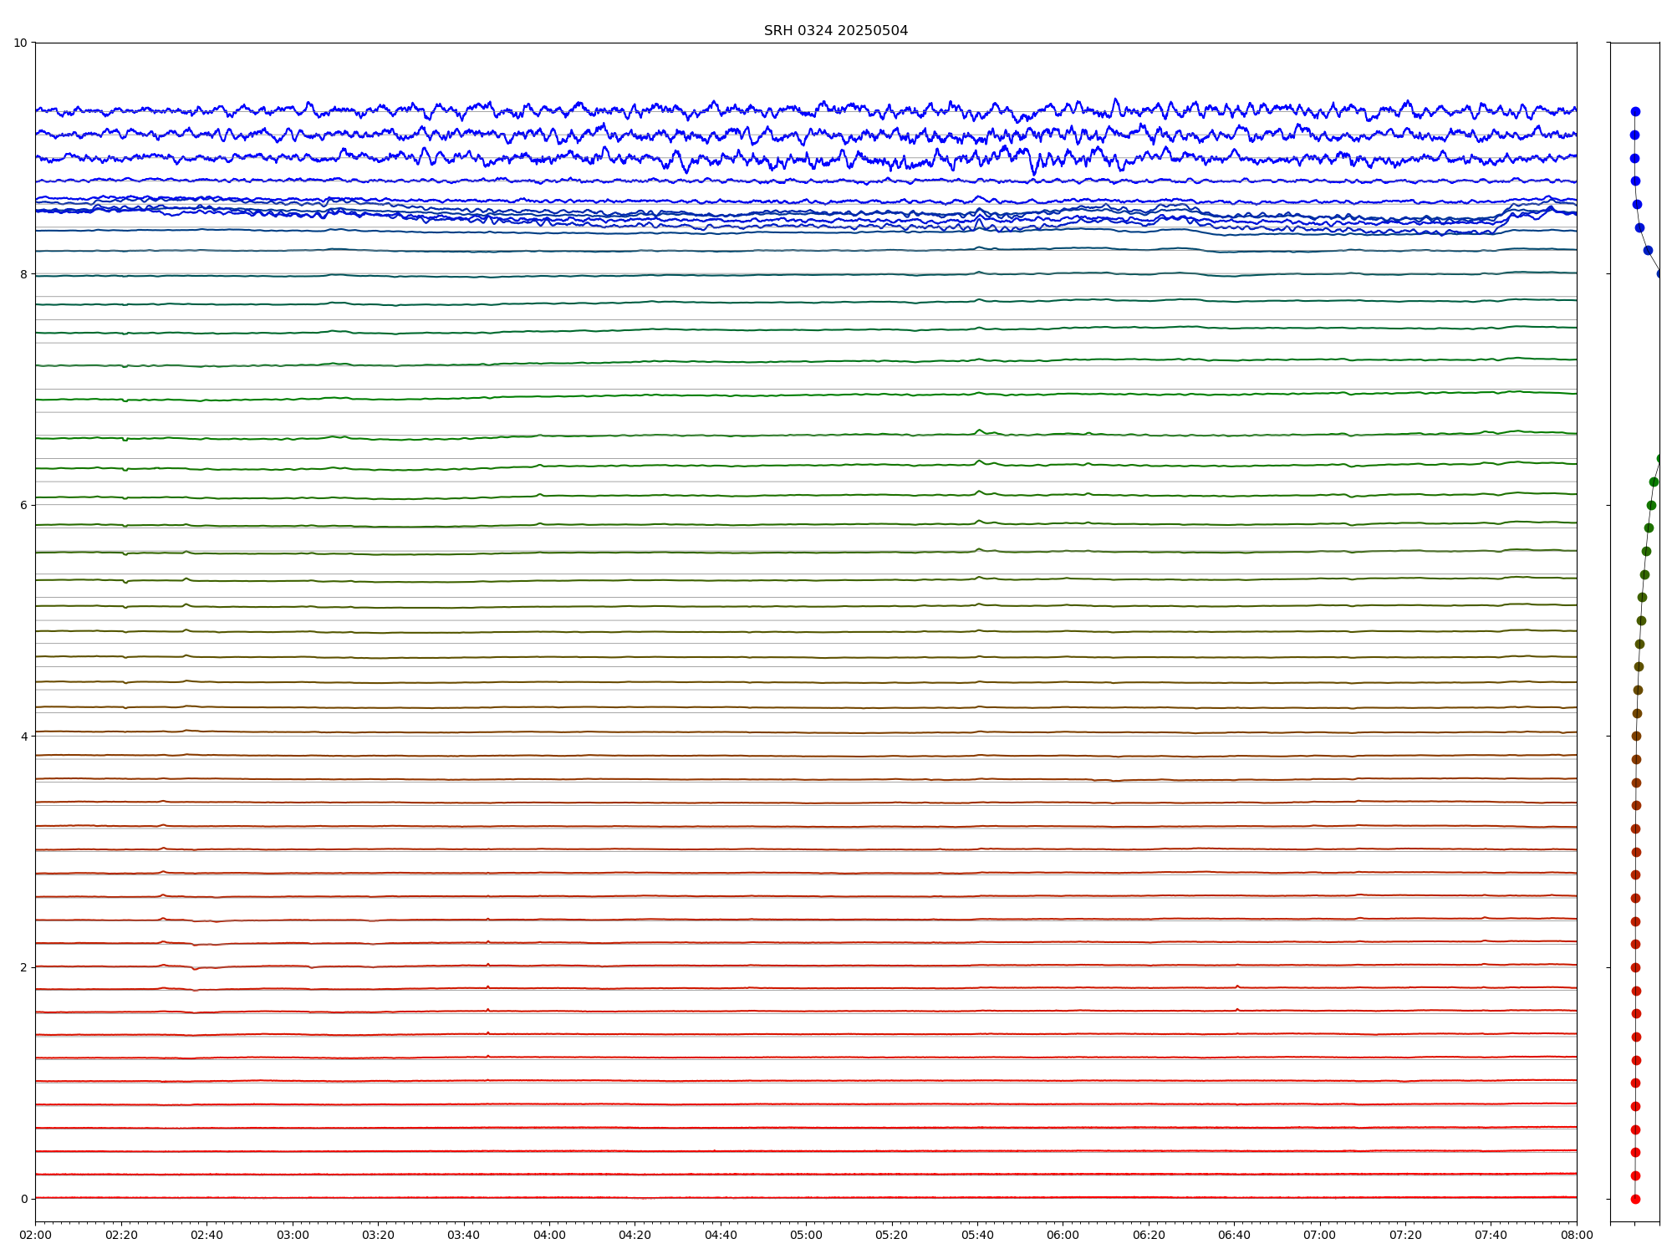Image resolution: width=1672 pixels, height=1254 pixels.
Task: Click the 06:40 x-axis tick label
Action: click(x=1234, y=1235)
